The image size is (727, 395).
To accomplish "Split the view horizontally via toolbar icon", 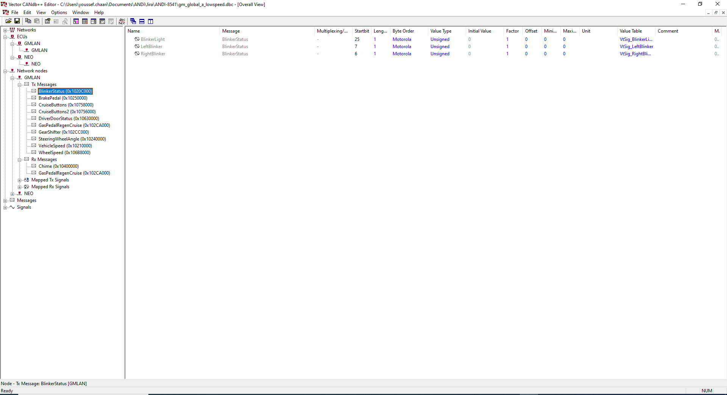I will pyautogui.click(x=142, y=21).
